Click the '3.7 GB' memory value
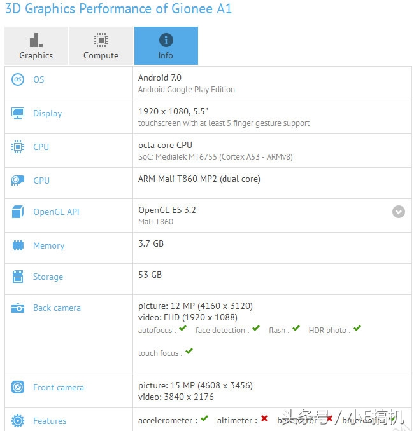Screen dimensions: 414x431 151,243
